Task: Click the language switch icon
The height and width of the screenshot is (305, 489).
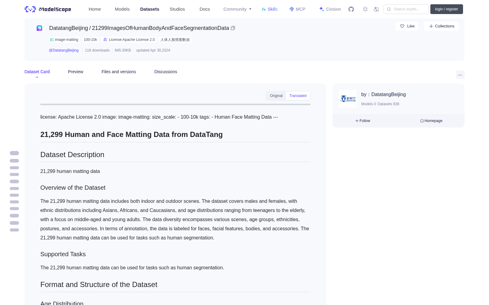Action: (x=377, y=9)
